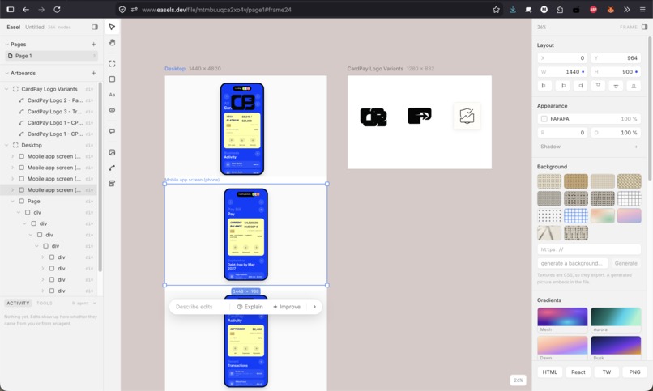Switch to the TOOLS tab
Screen dimensions: 653x391
coord(44,304)
